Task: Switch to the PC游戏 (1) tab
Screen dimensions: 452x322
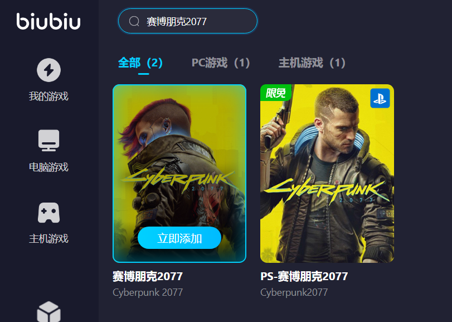Action: [221, 63]
